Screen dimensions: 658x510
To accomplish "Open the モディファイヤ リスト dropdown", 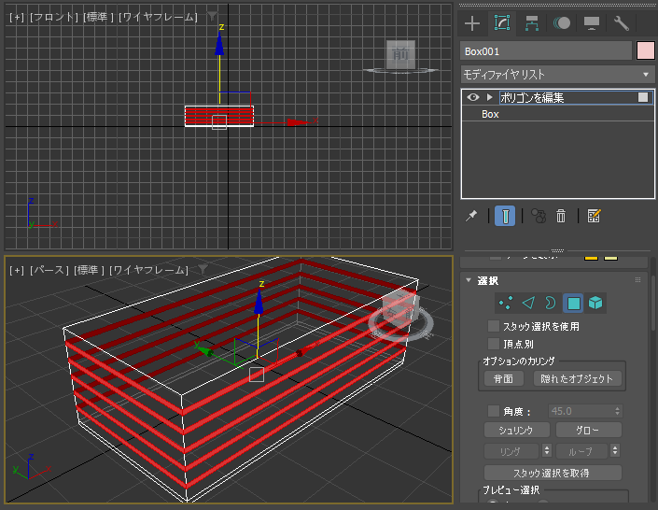I will (x=557, y=75).
